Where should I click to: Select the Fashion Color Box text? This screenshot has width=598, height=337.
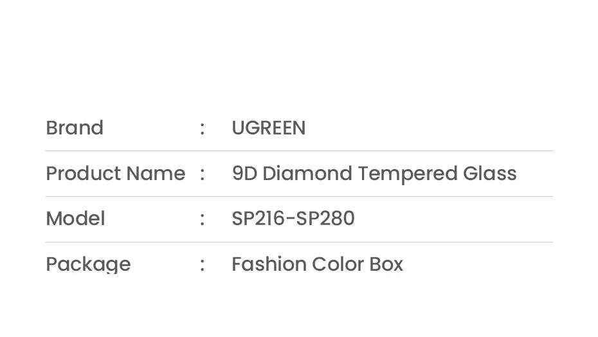(317, 264)
